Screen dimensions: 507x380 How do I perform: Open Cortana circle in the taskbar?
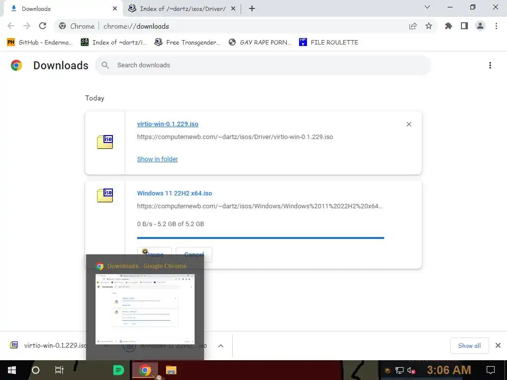(x=36, y=370)
